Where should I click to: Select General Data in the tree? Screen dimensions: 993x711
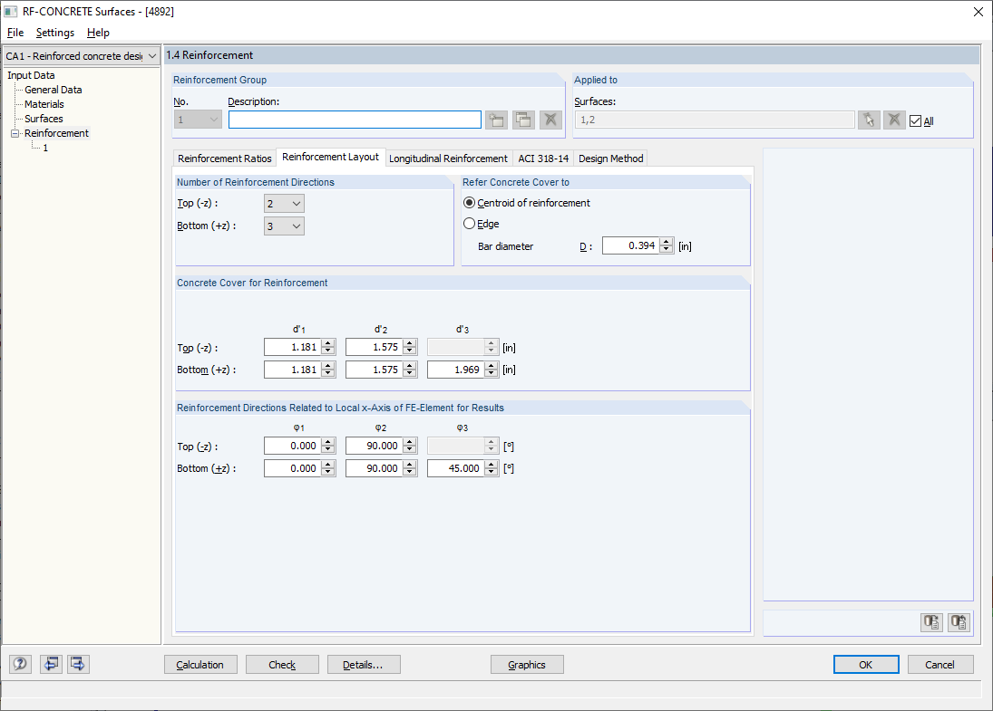coord(54,90)
